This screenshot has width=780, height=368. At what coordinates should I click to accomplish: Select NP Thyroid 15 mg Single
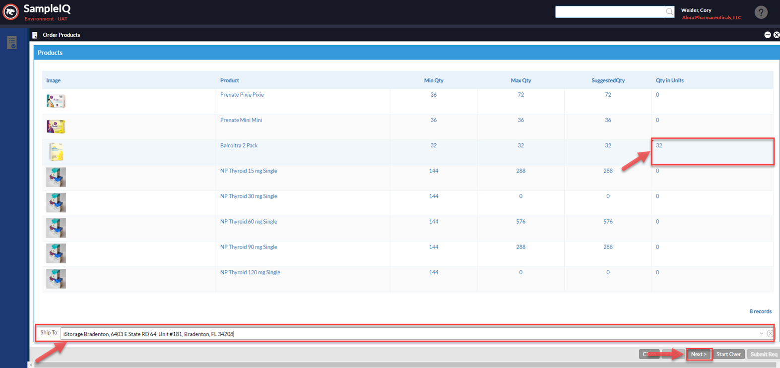pos(249,171)
